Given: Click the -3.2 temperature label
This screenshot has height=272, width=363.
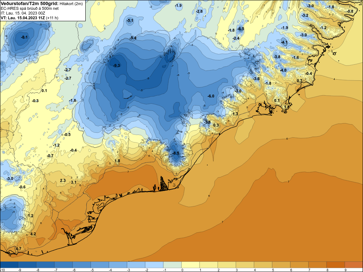Looking at the screenshot, I should coord(305,16).
